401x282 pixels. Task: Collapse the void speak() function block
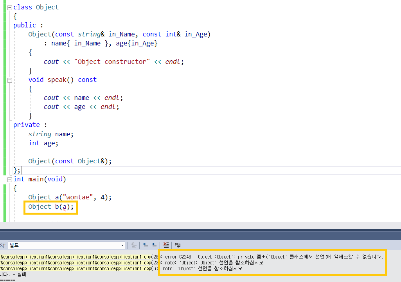pyautogui.click(x=10, y=80)
